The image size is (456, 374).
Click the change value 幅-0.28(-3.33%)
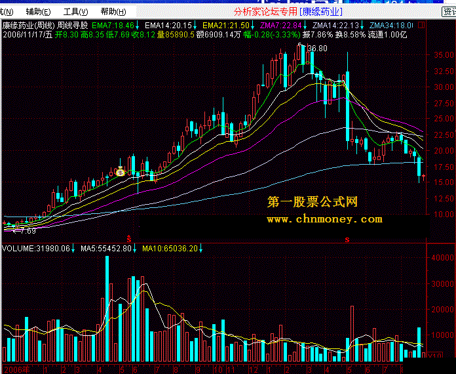(272, 35)
